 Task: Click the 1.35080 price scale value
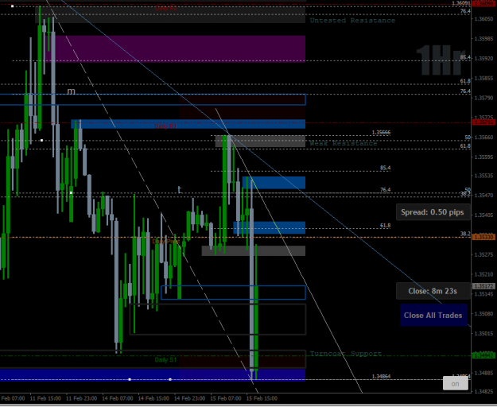483,313
